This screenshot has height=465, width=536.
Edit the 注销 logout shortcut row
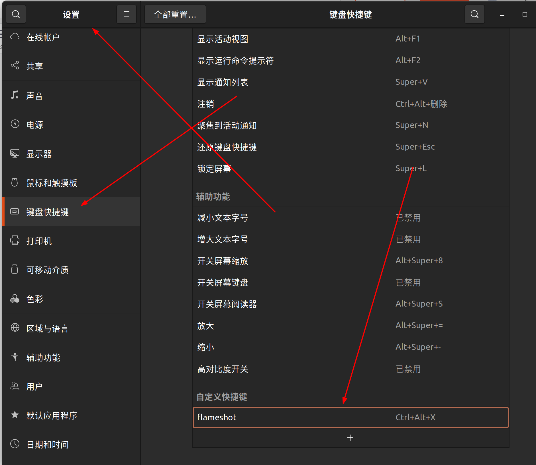pos(351,104)
